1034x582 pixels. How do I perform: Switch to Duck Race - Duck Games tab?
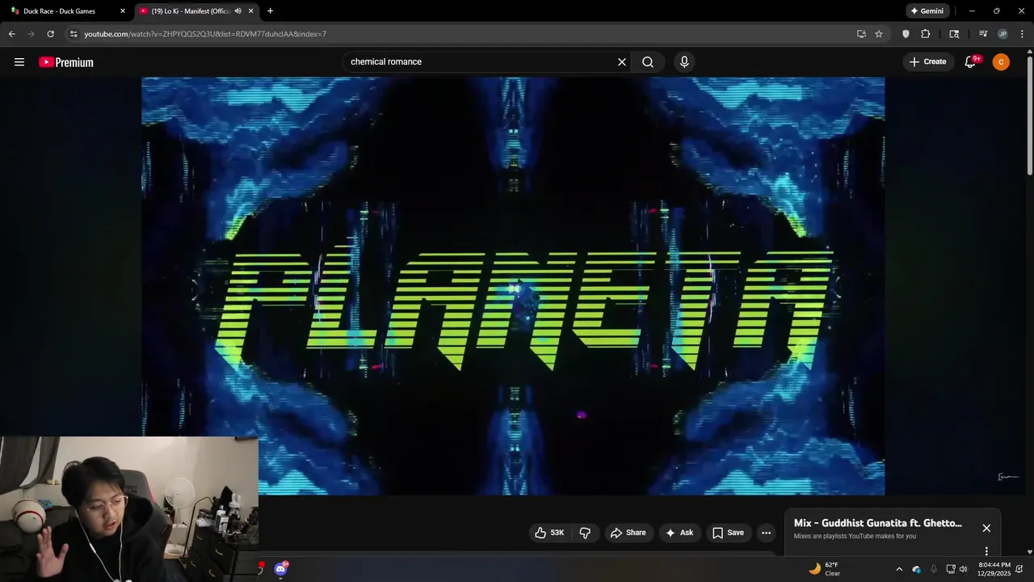(67, 11)
